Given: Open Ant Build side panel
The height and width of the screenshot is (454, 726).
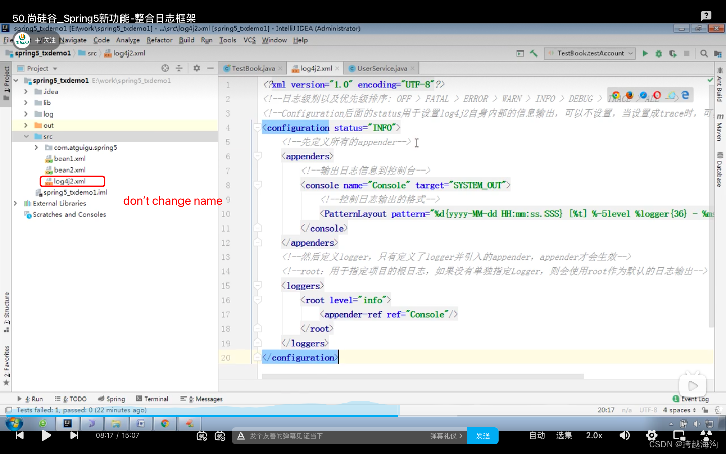Looking at the screenshot, I should [720, 86].
